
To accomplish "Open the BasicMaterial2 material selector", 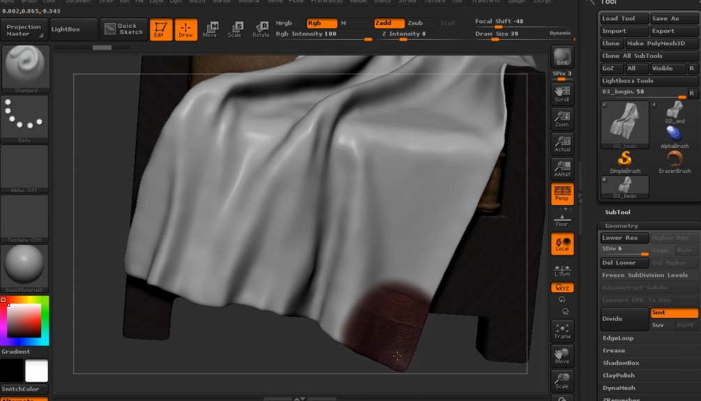I will pyautogui.click(x=25, y=268).
